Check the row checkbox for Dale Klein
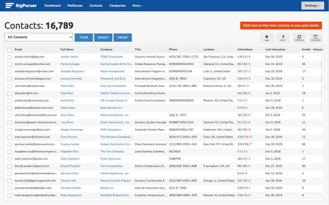The width and height of the screenshot is (329, 205). pos(9,93)
